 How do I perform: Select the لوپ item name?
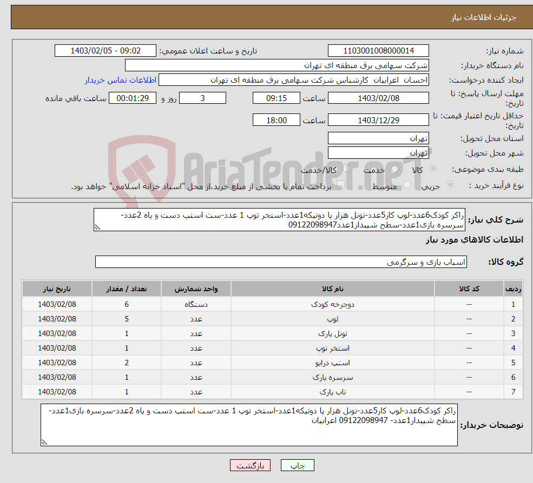[x=332, y=319]
